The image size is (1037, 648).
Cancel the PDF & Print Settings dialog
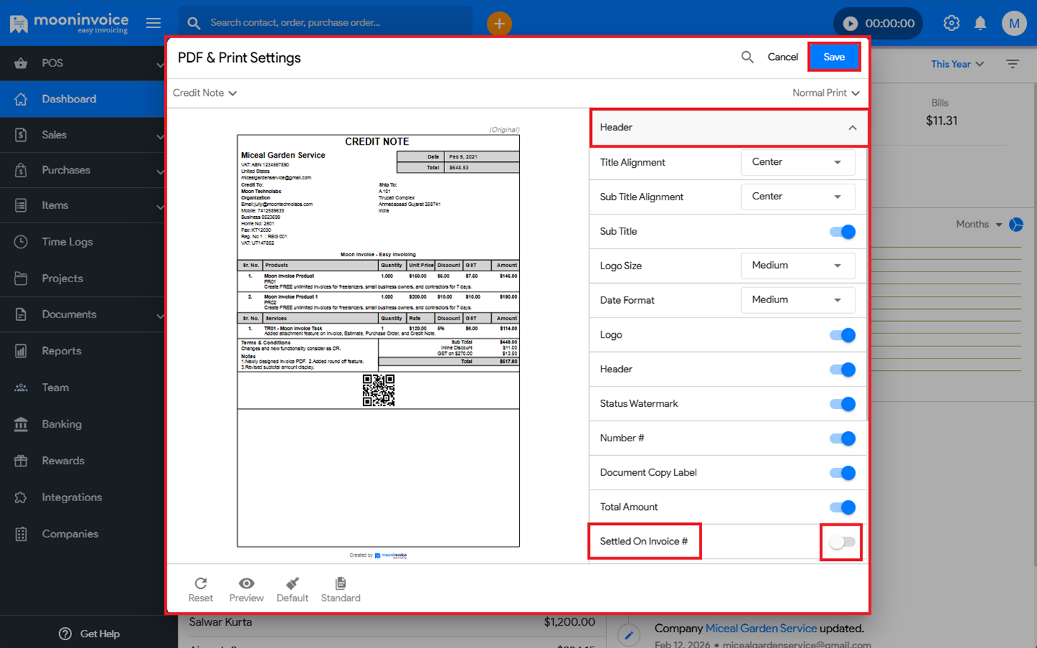(x=782, y=57)
